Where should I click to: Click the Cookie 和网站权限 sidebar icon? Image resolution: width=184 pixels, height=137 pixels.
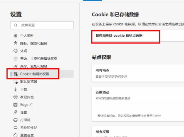point(16,74)
